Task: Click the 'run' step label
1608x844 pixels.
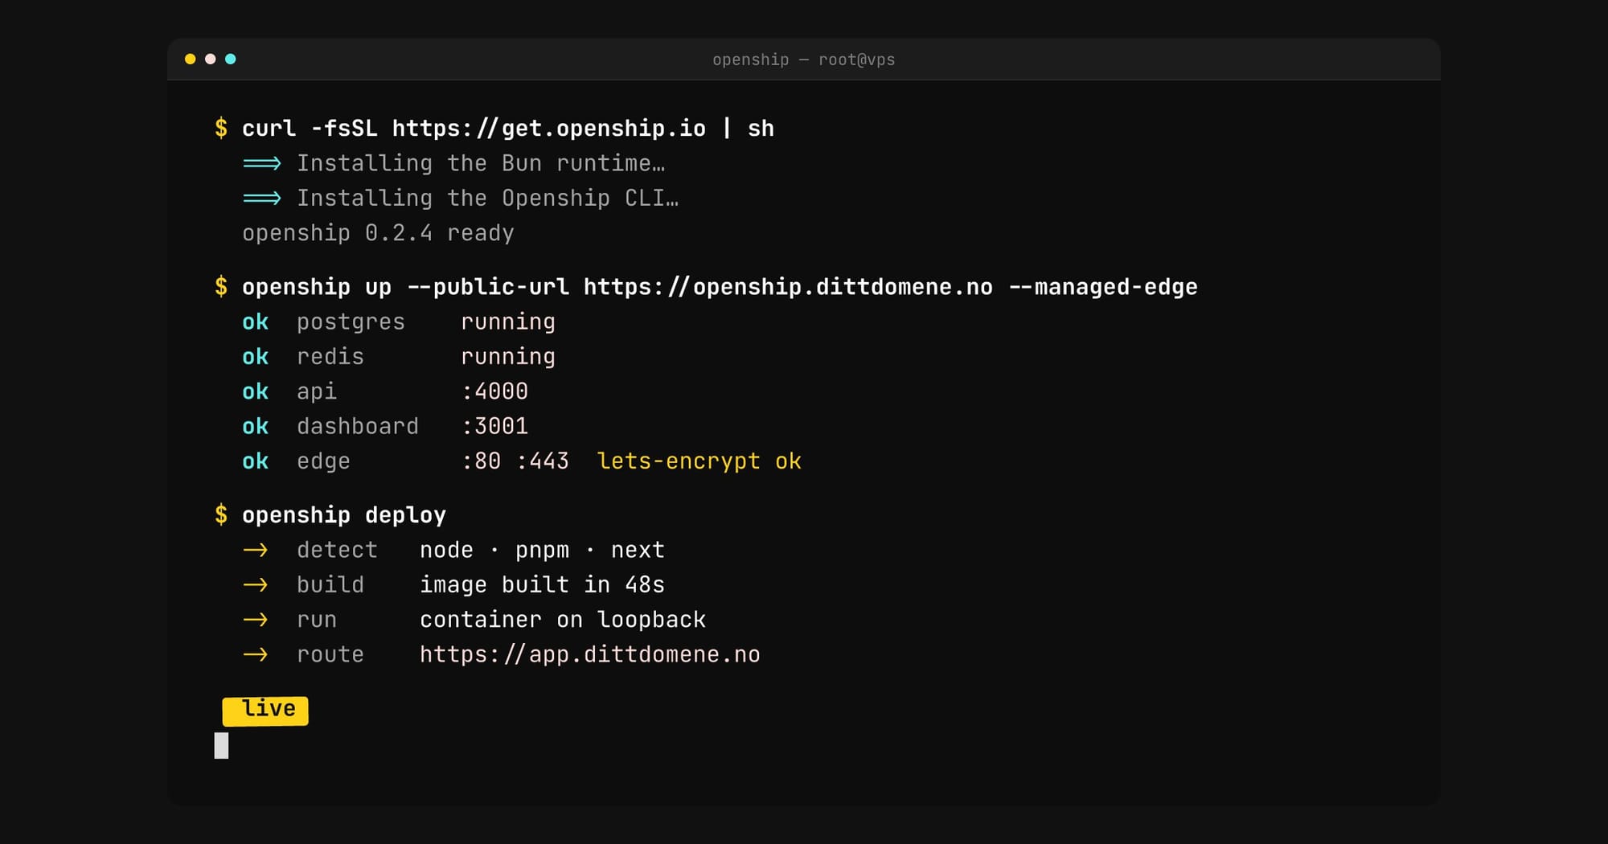Action: (317, 620)
